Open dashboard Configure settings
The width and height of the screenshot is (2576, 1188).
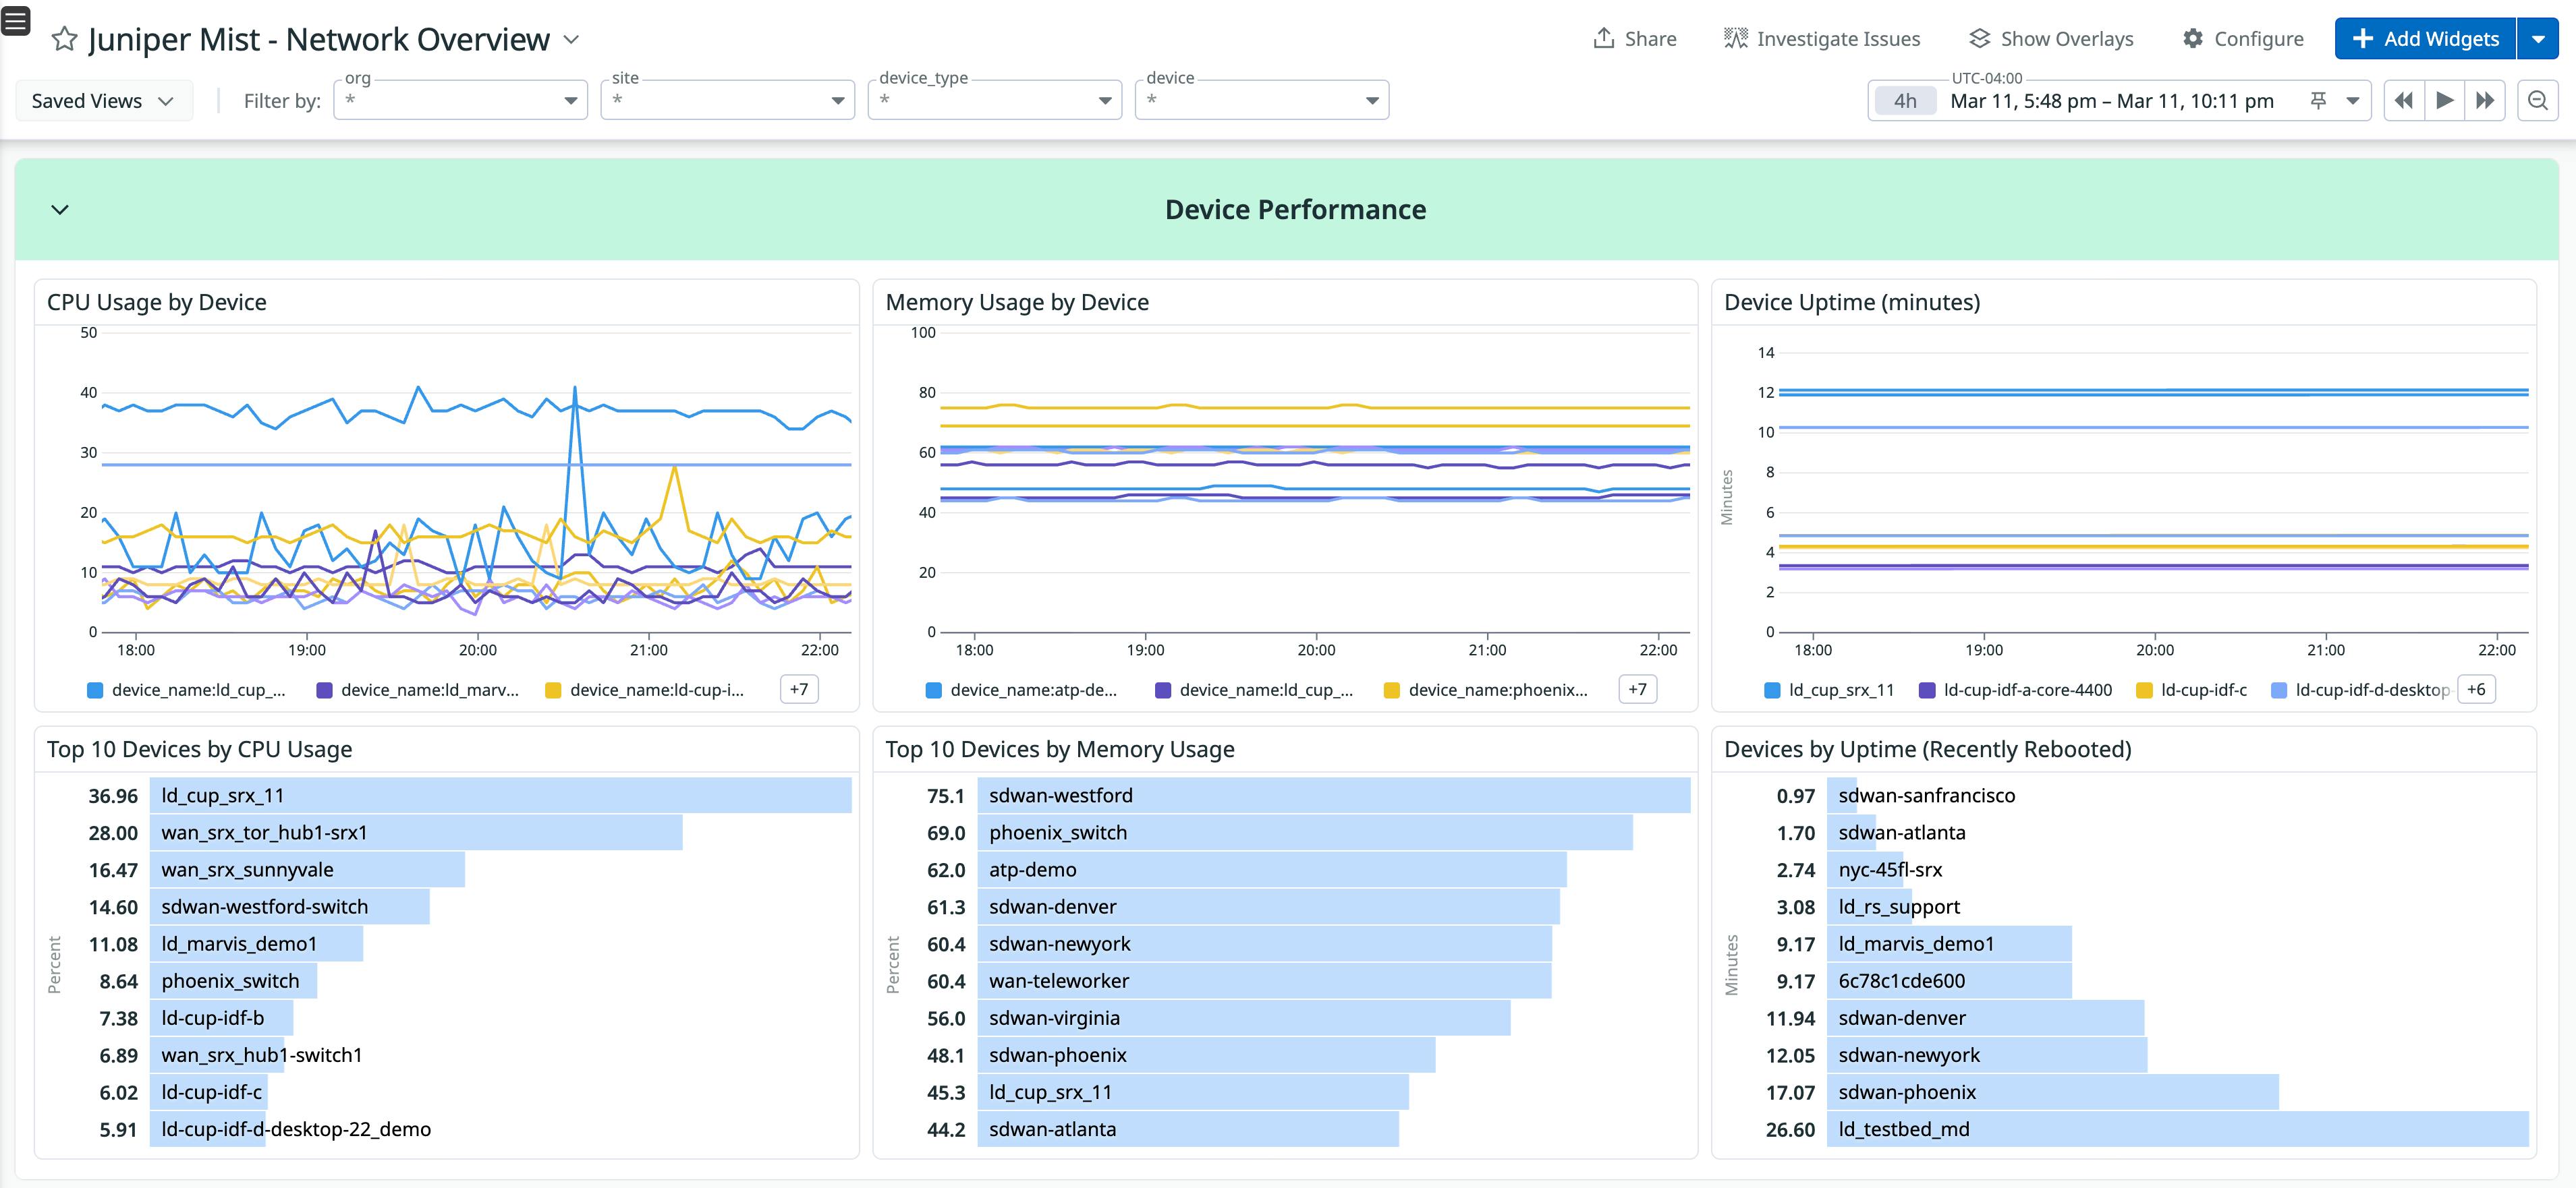pos(2243,38)
